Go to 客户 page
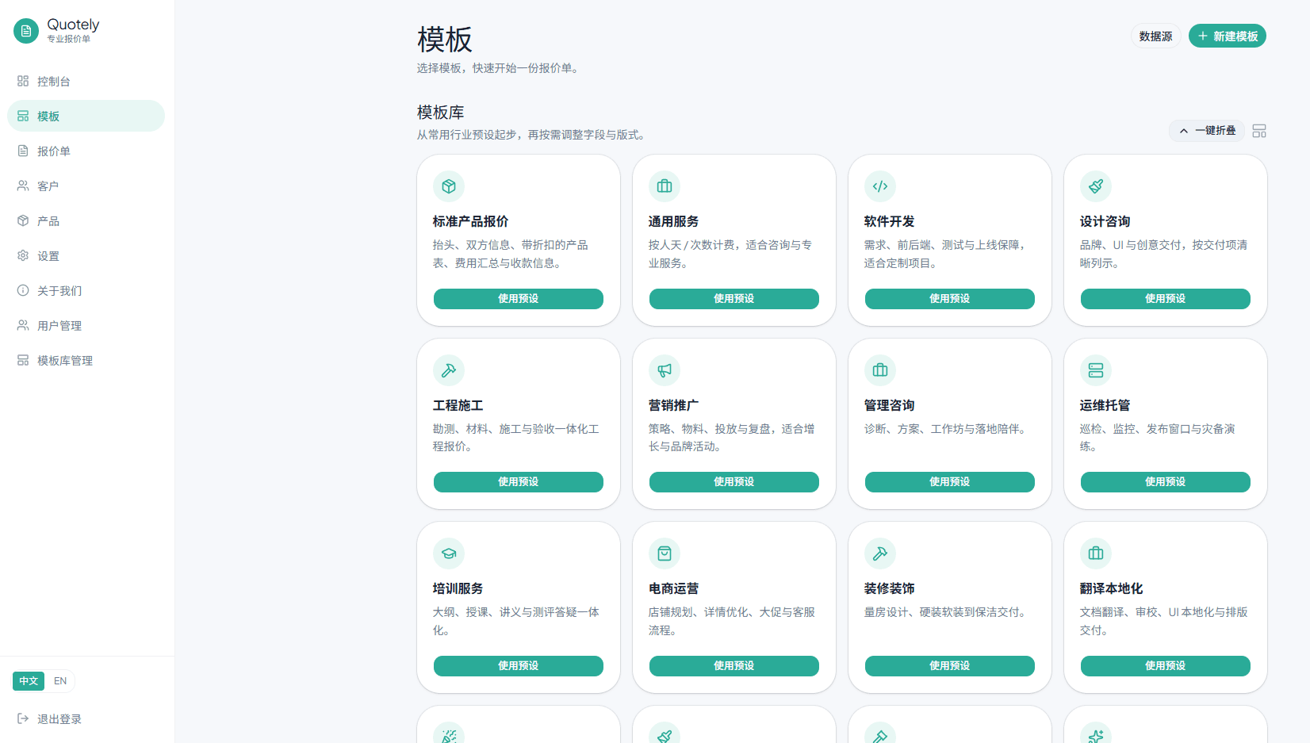Image resolution: width=1310 pixels, height=743 pixels. point(86,186)
